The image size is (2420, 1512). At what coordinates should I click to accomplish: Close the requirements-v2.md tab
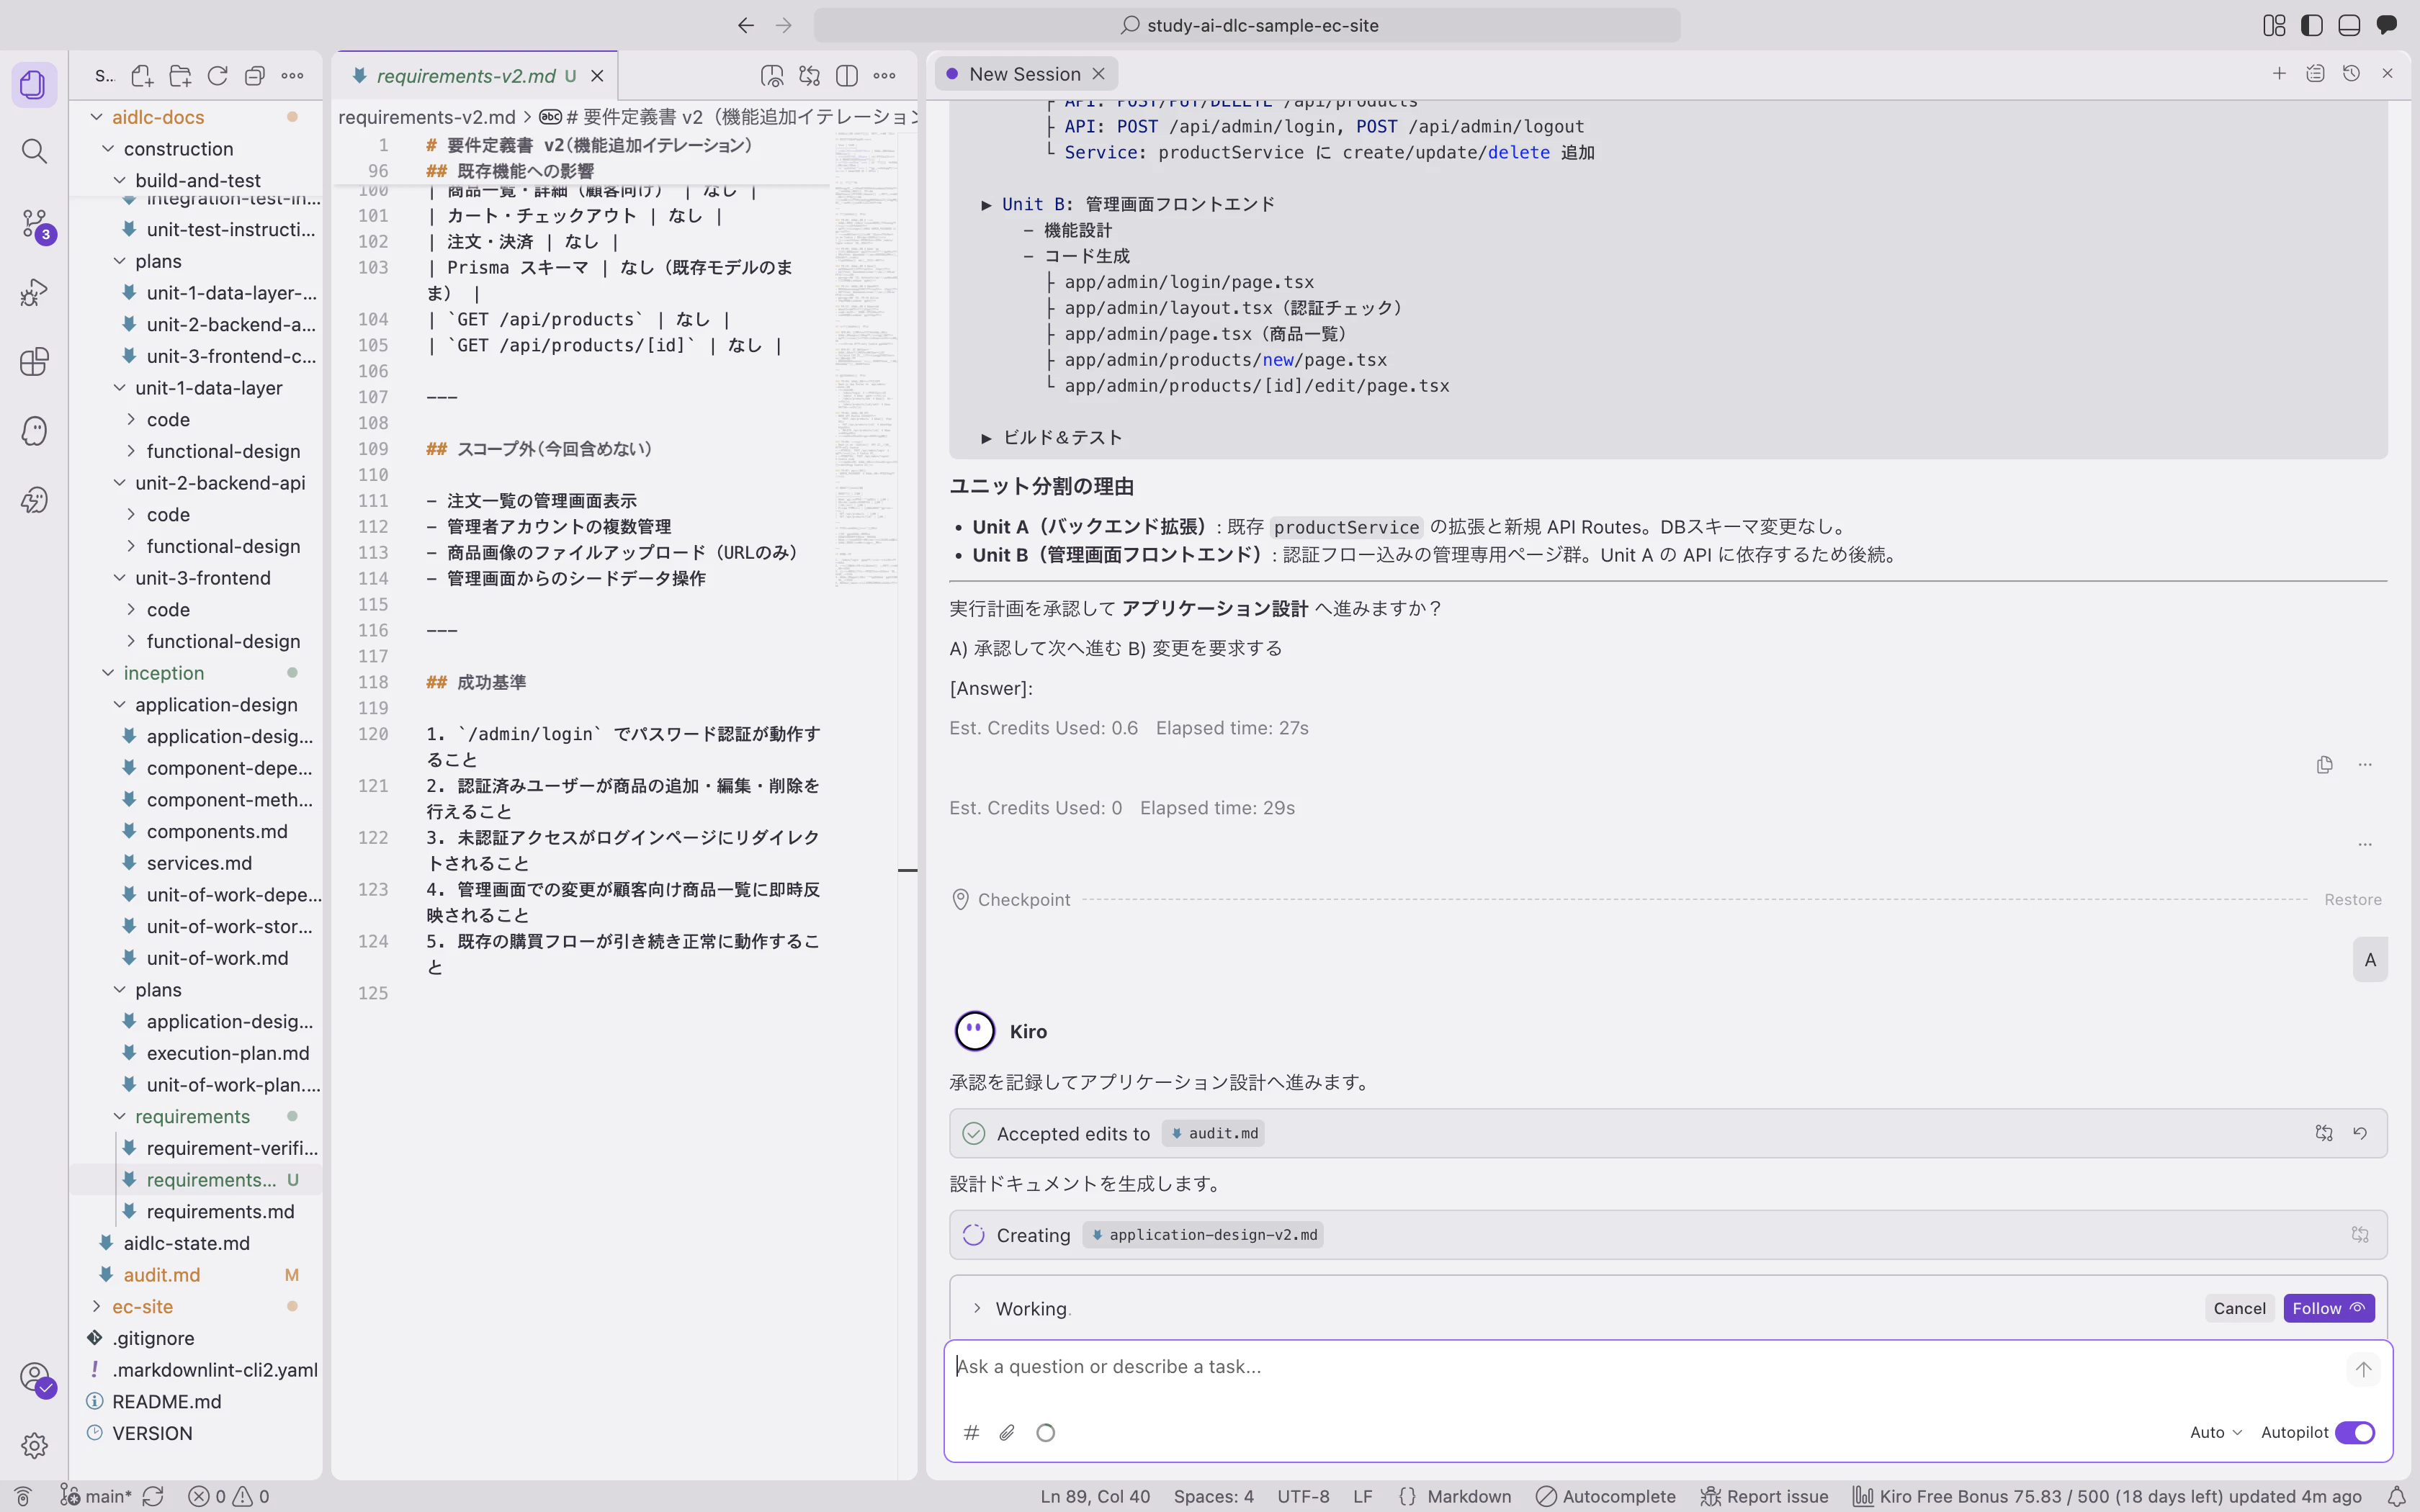click(597, 76)
